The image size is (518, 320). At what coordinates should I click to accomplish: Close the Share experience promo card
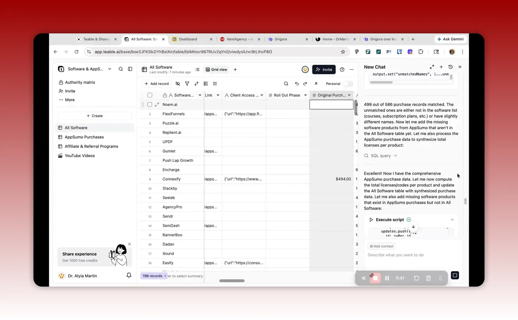[x=129, y=244]
